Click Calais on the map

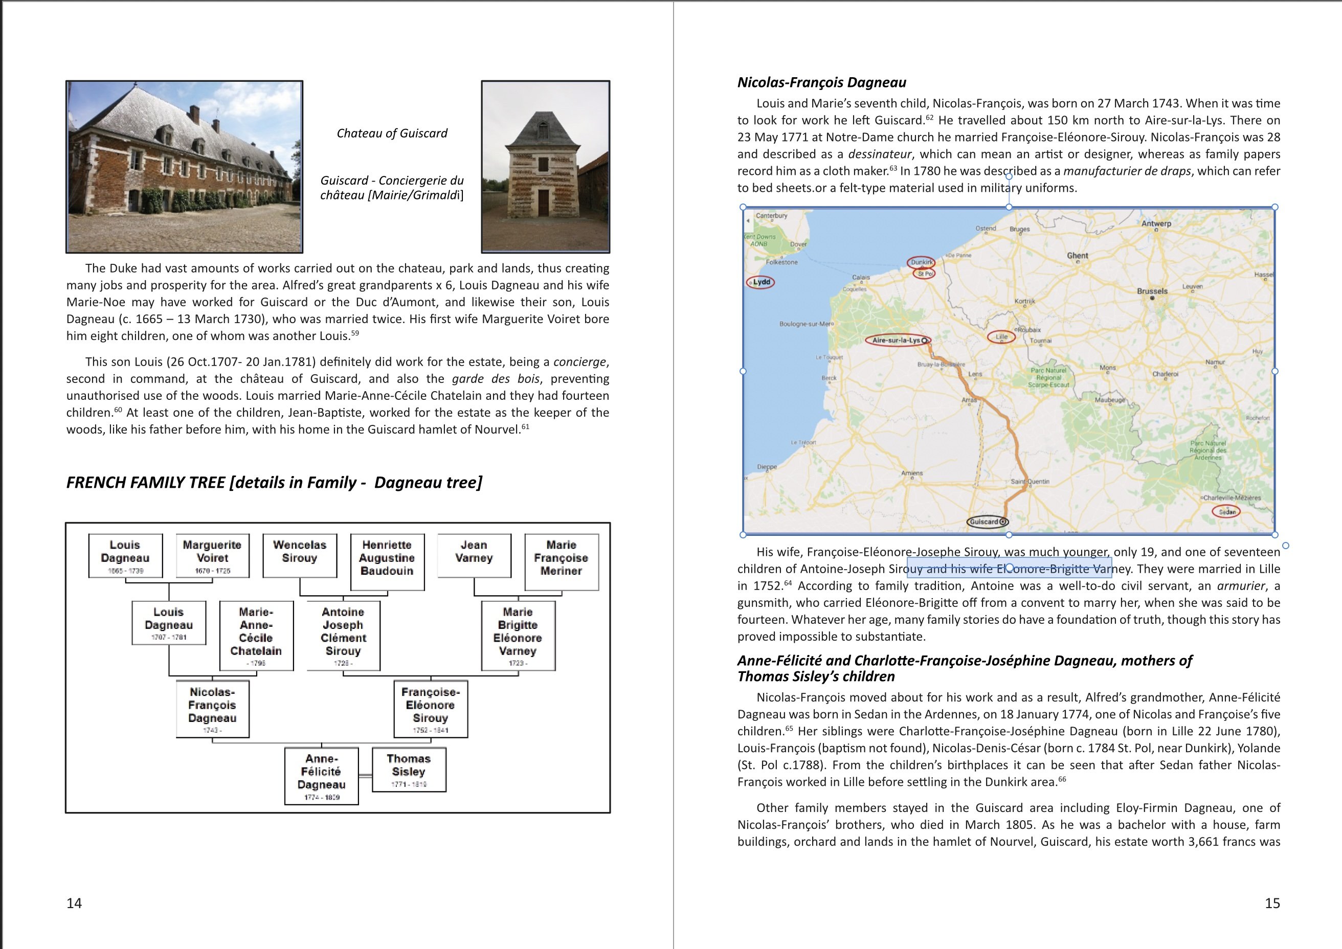click(861, 278)
